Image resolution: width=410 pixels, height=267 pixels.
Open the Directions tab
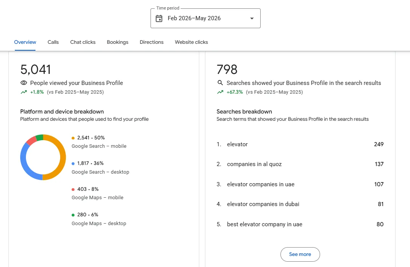pos(152,42)
